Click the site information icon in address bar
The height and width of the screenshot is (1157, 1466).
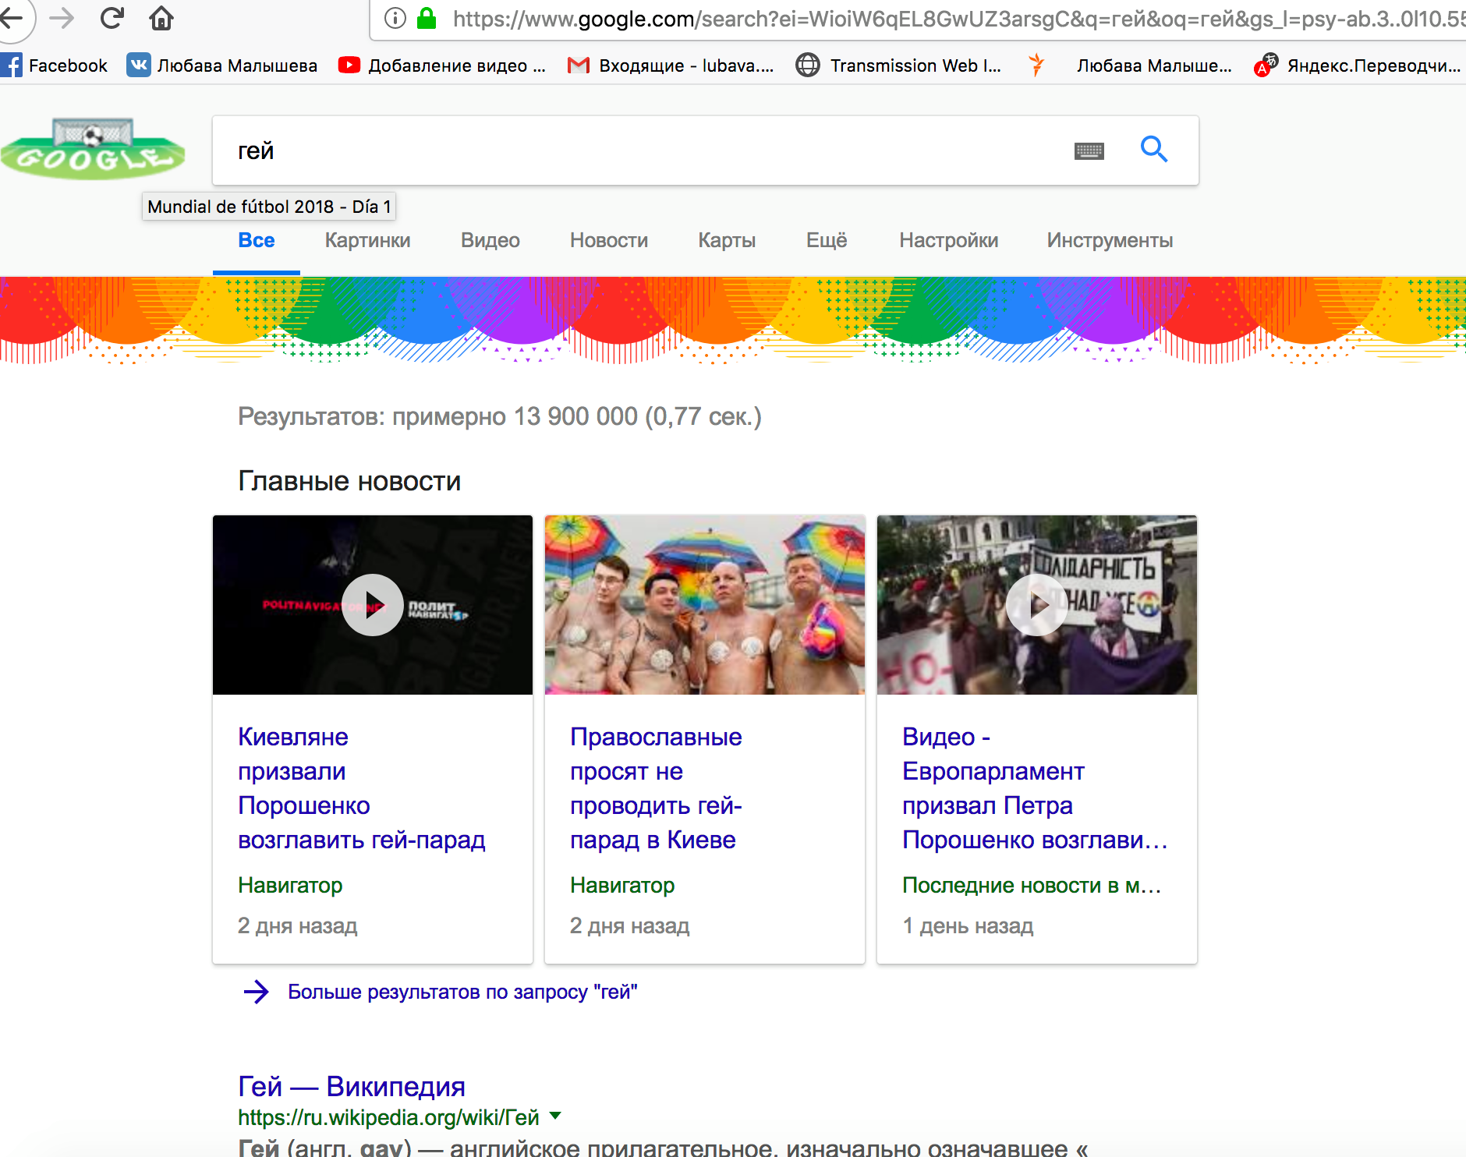click(x=395, y=18)
